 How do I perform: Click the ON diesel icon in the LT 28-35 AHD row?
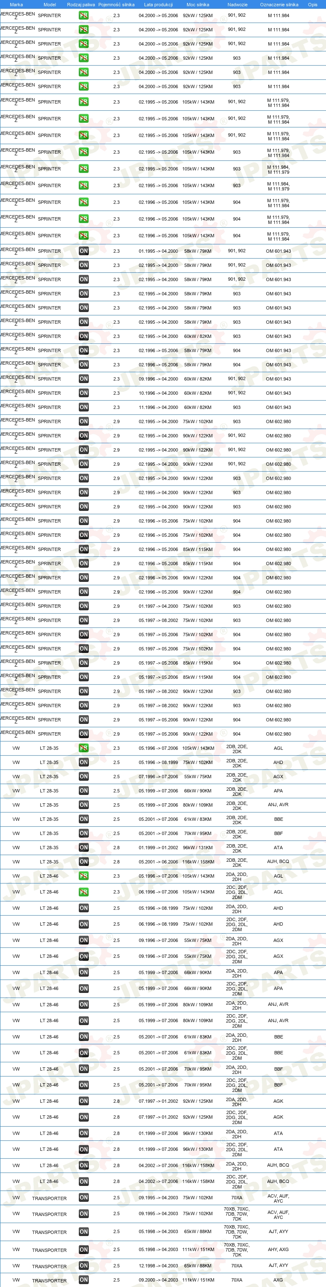(84, 762)
